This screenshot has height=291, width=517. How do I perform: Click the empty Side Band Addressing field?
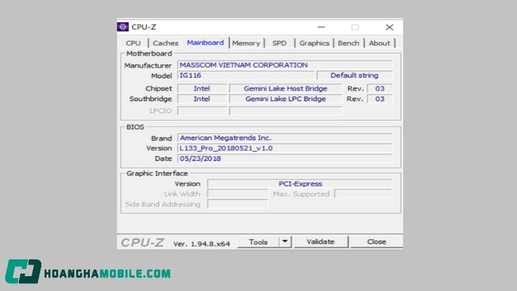238,204
